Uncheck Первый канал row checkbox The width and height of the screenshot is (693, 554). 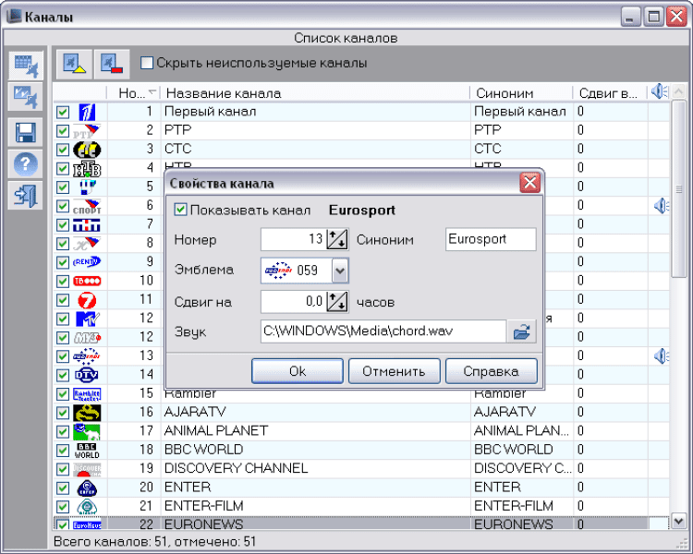point(63,113)
